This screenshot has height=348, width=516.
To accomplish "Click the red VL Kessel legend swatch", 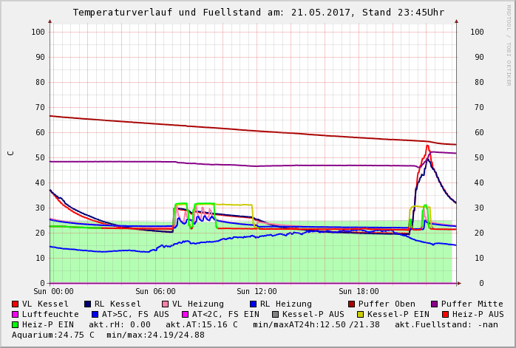I will click(x=15, y=304).
